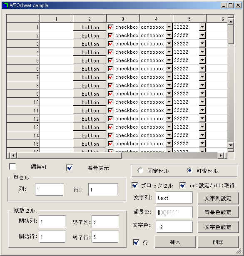Screen dimensions: 244x256
Task: Click the 背景色 input field with #00ffff
Action: (174, 212)
